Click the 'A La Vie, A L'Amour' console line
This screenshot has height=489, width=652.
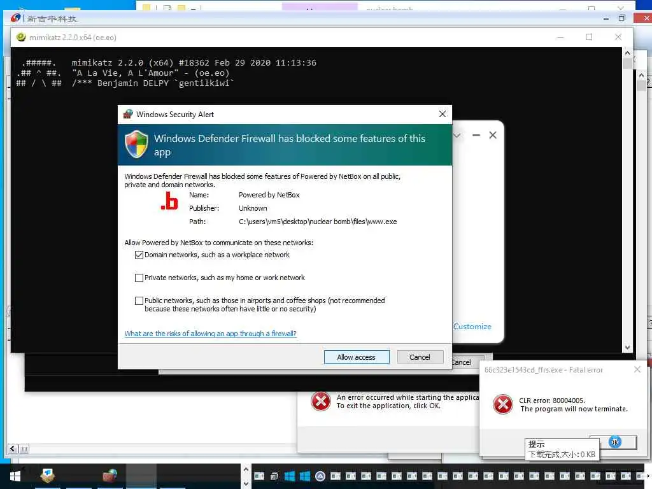(150, 73)
